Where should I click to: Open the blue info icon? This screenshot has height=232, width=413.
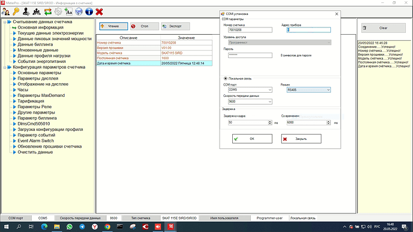tap(89, 11)
